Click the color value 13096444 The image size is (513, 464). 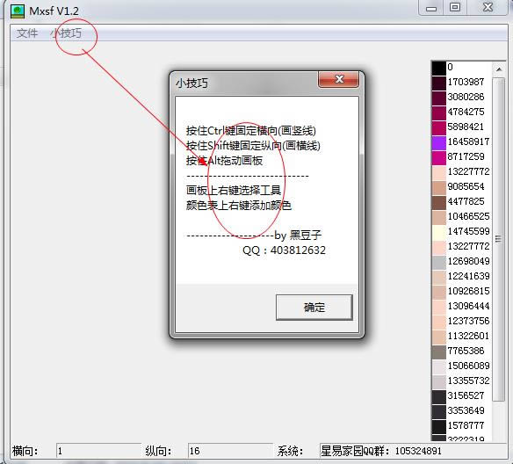pos(468,307)
